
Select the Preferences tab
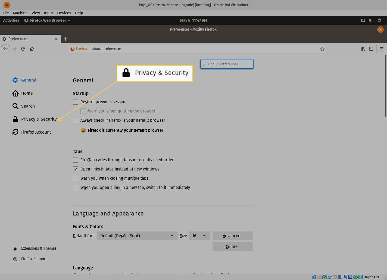(x=30, y=39)
